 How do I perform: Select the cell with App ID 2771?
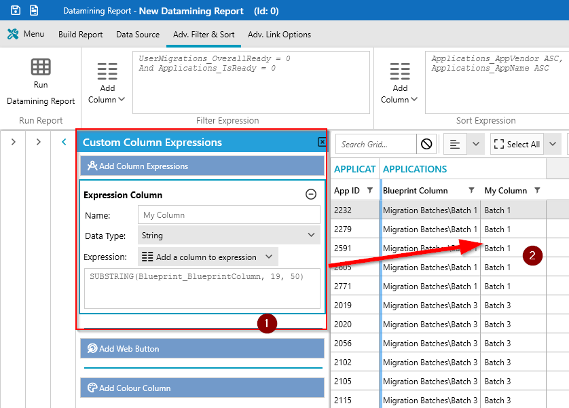click(x=355, y=286)
